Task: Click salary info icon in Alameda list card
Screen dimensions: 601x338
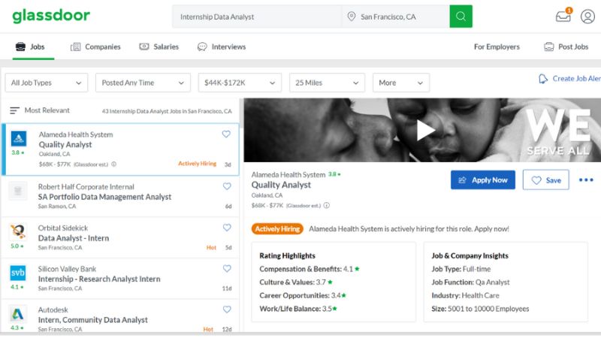Action: 114,164
